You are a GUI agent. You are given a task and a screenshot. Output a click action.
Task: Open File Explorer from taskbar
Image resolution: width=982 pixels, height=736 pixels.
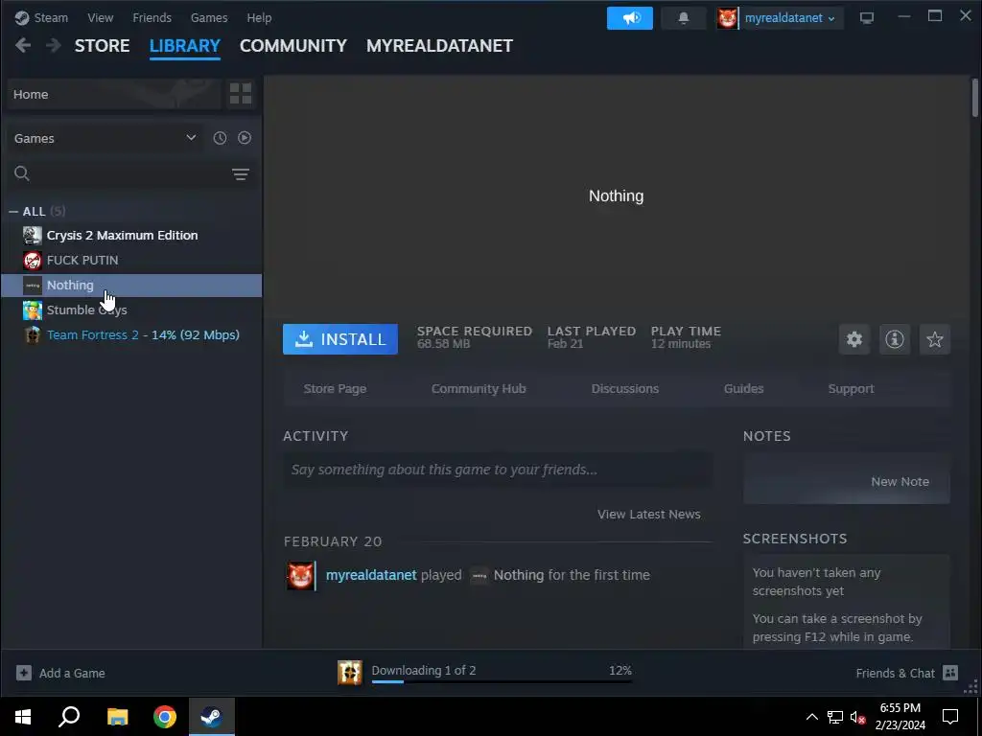(x=117, y=717)
